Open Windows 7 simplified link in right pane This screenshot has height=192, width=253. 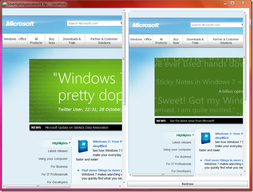[229, 136]
